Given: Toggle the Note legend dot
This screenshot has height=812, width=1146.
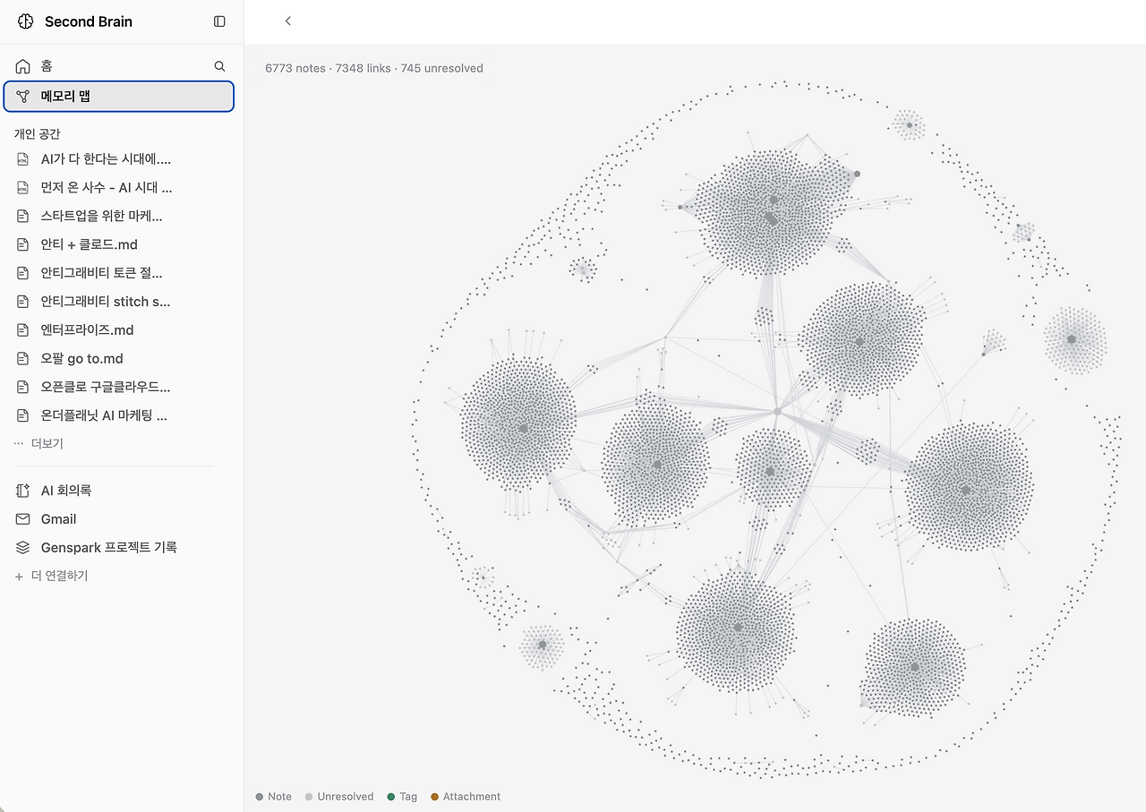Looking at the screenshot, I should click(x=260, y=797).
